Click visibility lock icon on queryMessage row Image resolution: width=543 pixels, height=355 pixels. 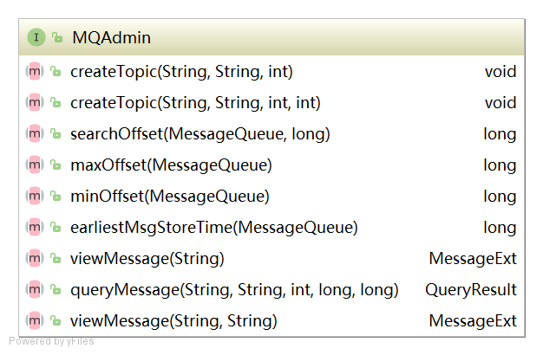point(56,289)
